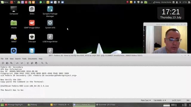Open the WhatsApp panel launcher

click(x=41, y=2)
